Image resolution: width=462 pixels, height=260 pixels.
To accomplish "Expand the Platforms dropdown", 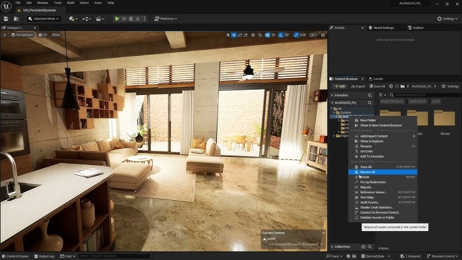I will [166, 19].
